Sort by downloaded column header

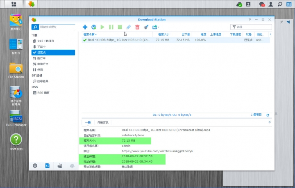[x=181, y=34]
